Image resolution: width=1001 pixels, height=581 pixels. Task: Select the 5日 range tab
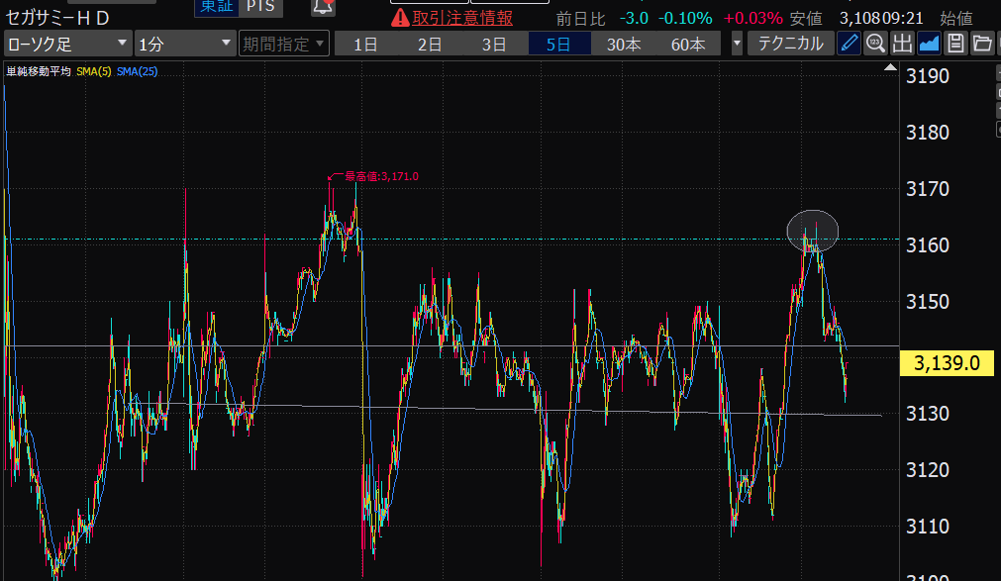pos(558,44)
